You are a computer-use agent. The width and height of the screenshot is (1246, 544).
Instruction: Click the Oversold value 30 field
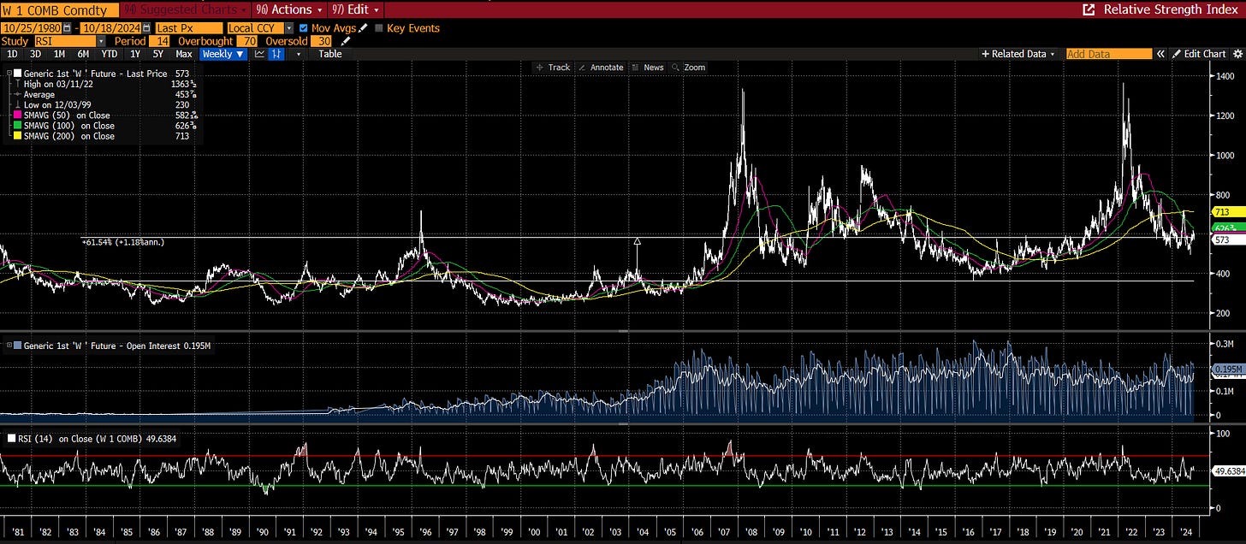pos(321,41)
